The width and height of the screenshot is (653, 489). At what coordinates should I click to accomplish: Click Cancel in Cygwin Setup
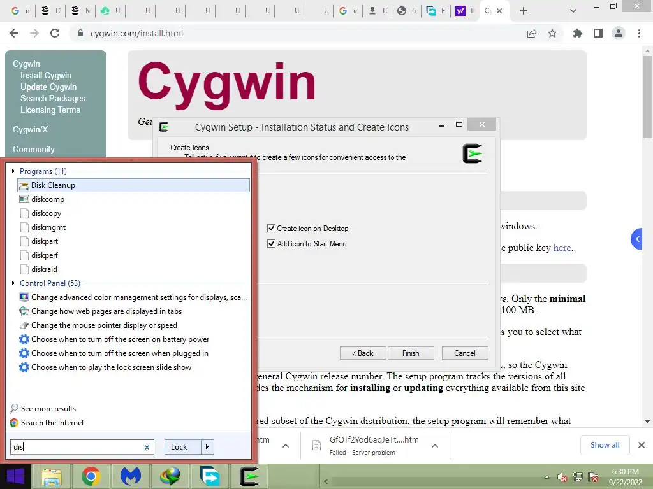(x=465, y=353)
